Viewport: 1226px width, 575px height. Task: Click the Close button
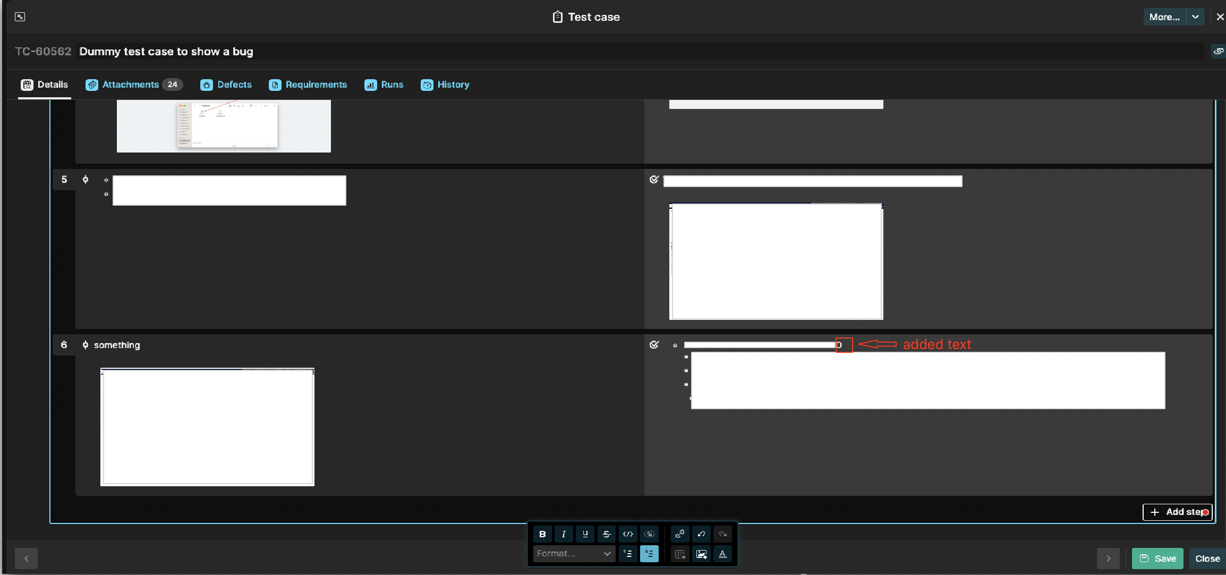coord(1207,559)
